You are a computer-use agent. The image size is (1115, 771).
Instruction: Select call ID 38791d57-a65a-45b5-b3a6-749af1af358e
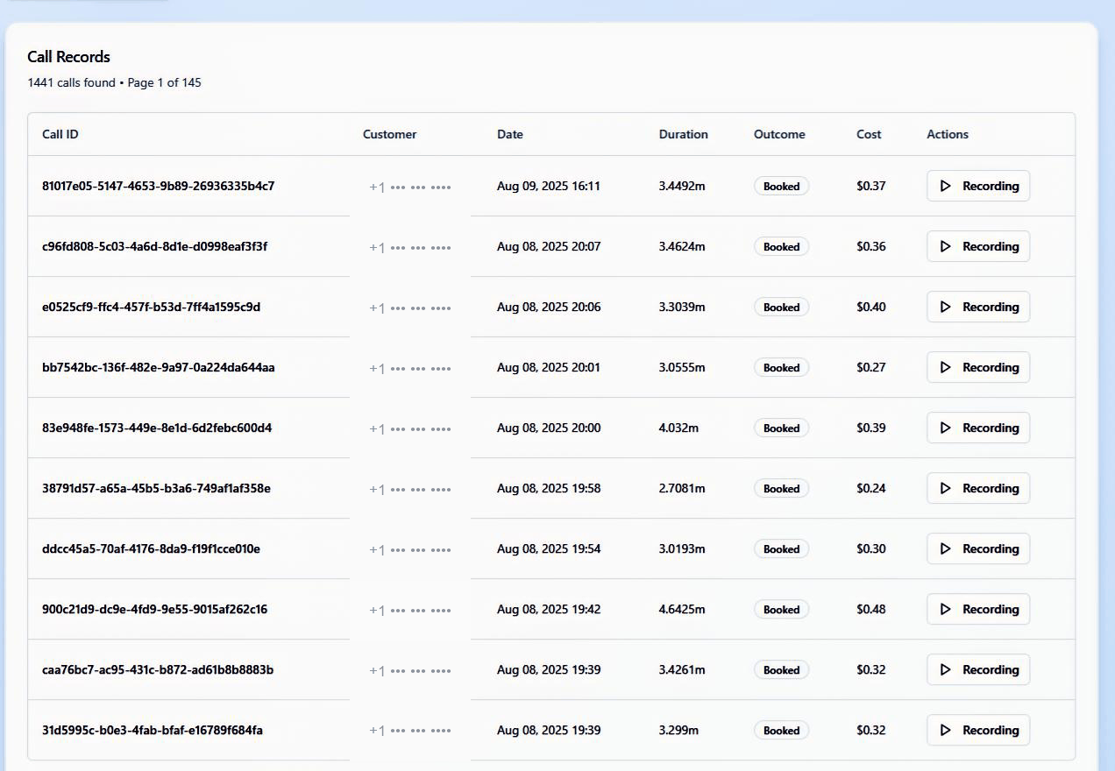tap(157, 488)
